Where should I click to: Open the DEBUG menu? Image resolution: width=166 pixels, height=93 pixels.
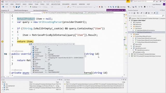pyautogui.click(x=31, y=4)
